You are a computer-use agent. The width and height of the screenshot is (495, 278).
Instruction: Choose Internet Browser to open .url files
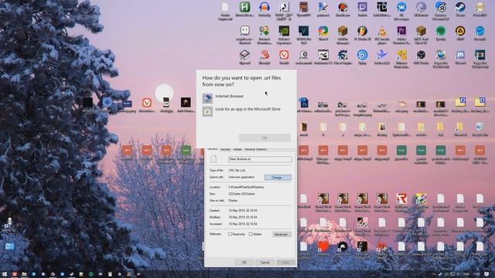246,98
